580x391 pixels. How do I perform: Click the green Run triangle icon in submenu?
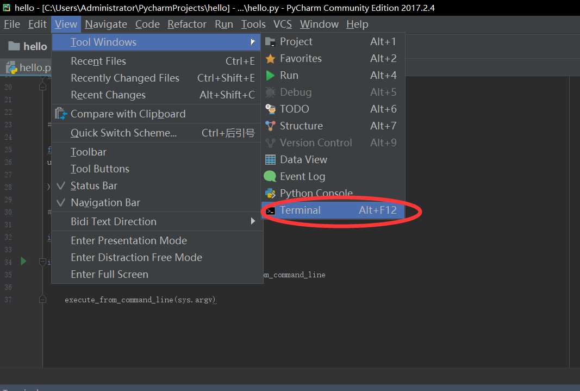270,76
